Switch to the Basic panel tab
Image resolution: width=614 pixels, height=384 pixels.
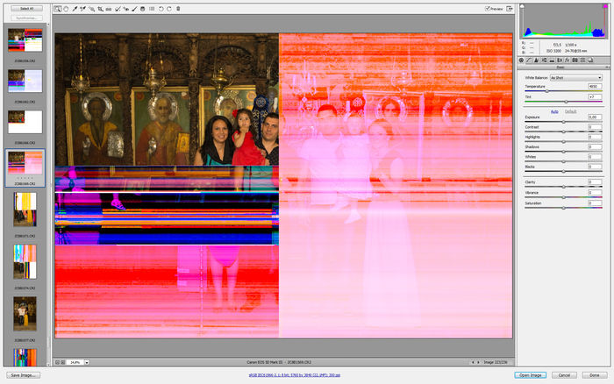tap(522, 60)
